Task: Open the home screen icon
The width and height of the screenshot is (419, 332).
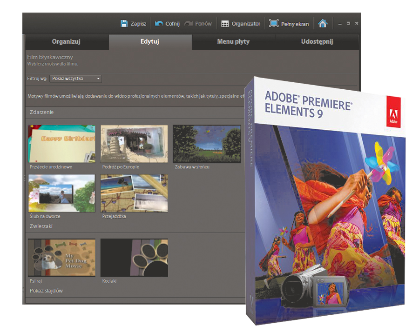Action: [323, 24]
